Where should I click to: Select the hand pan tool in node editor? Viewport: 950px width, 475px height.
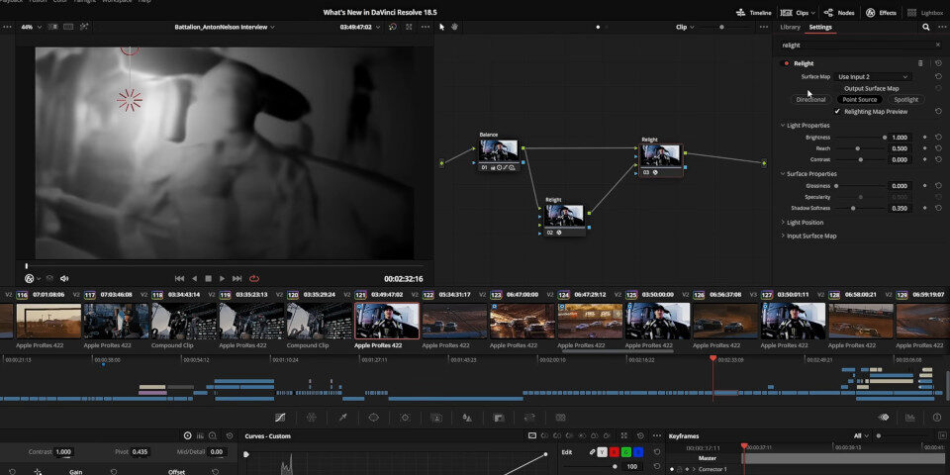click(454, 27)
